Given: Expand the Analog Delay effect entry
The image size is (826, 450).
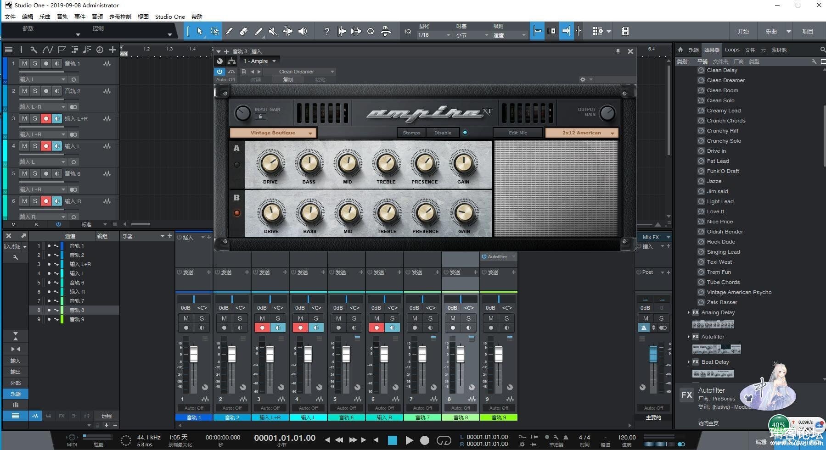Looking at the screenshot, I should (688, 312).
